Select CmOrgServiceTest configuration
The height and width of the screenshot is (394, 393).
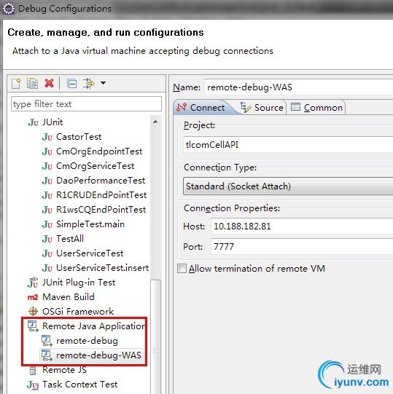(95, 166)
